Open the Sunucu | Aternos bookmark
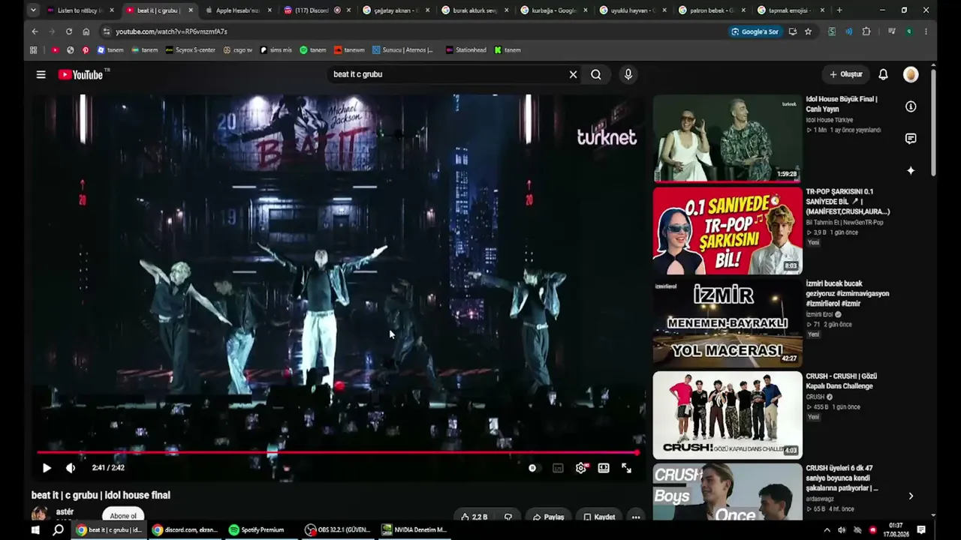The height and width of the screenshot is (540, 961). click(x=403, y=50)
